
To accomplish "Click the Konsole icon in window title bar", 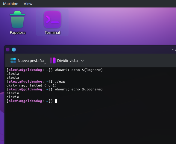I will [8, 49].
